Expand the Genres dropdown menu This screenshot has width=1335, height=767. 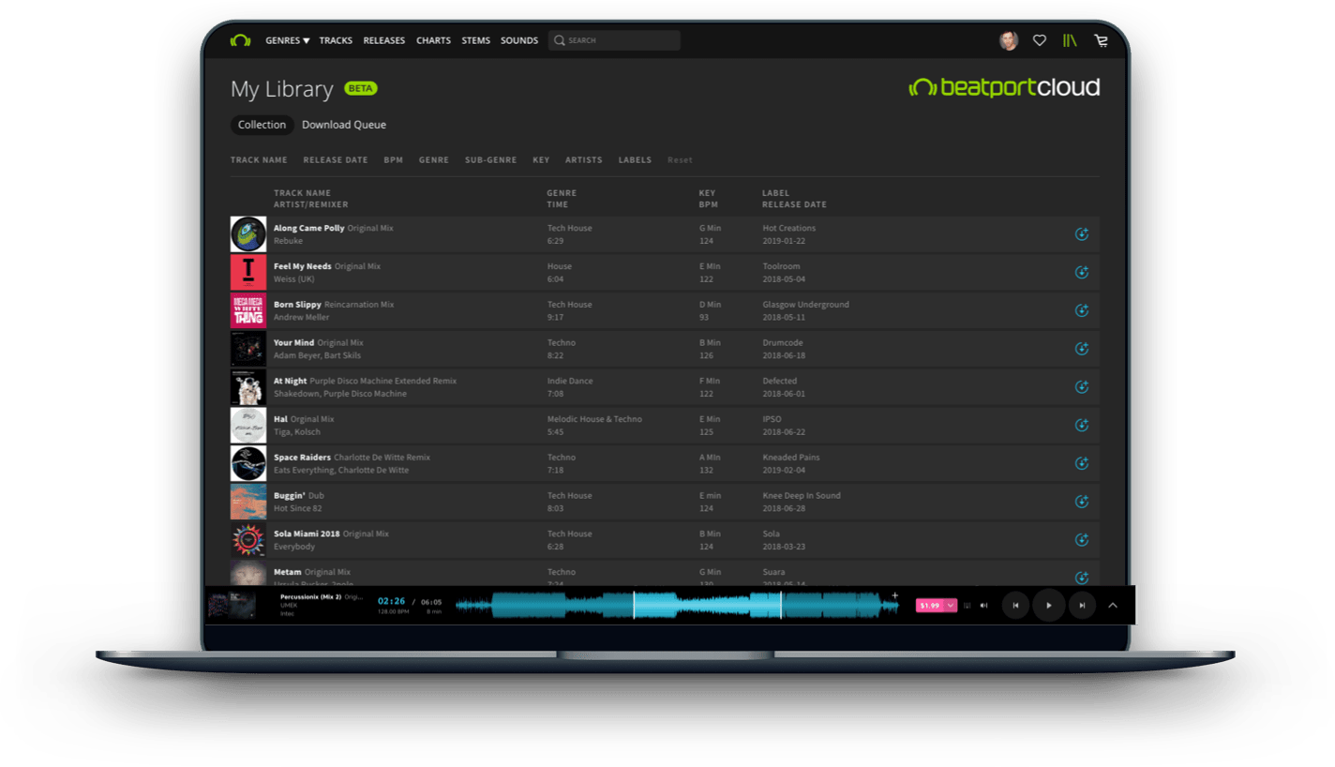click(x=287, y=40)
